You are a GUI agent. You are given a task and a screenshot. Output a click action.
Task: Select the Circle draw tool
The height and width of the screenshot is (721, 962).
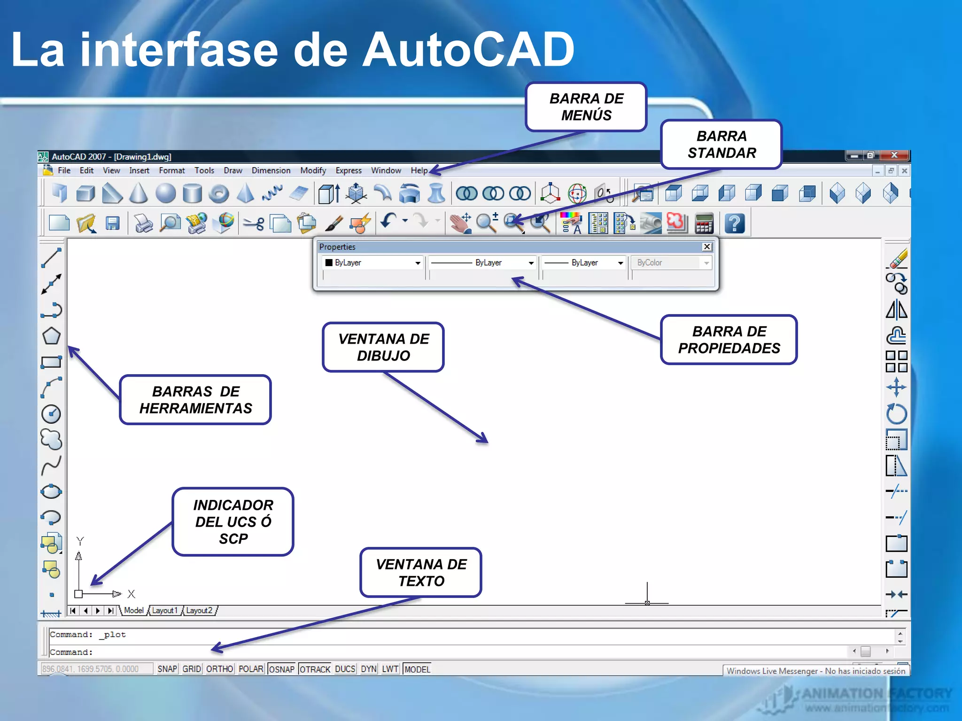[51, 414]
